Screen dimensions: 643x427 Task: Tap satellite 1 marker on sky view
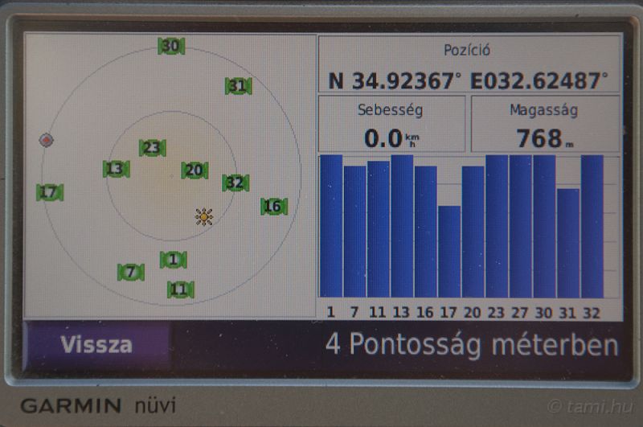(173, 260)
